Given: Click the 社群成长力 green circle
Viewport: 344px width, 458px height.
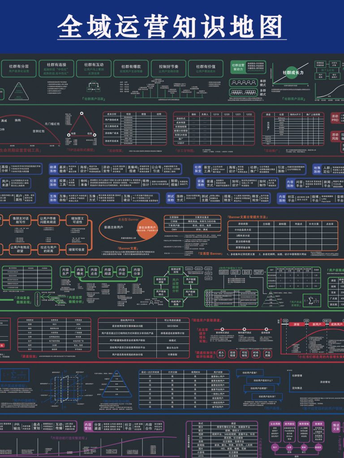Looking at the screenshot, I should [293, 72].
